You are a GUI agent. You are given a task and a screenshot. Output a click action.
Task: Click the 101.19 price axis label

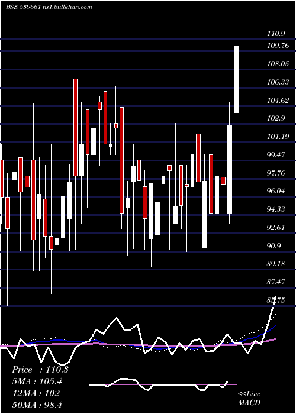click(x=278, y=137)
